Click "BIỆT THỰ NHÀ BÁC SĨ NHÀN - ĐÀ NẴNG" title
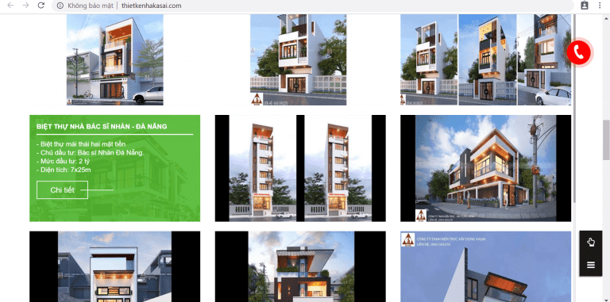The width and height of the screenshot is (610, 302). pos(102,127)
